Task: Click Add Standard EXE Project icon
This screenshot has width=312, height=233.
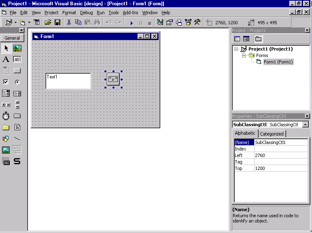Action: click(9, 22)
